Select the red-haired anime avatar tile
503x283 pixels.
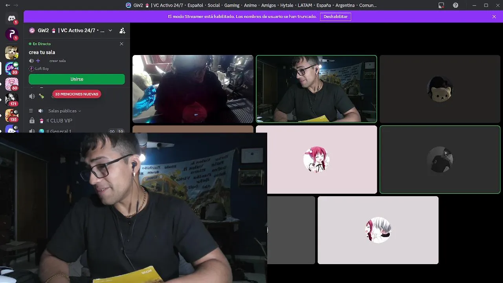click(316, 160)
